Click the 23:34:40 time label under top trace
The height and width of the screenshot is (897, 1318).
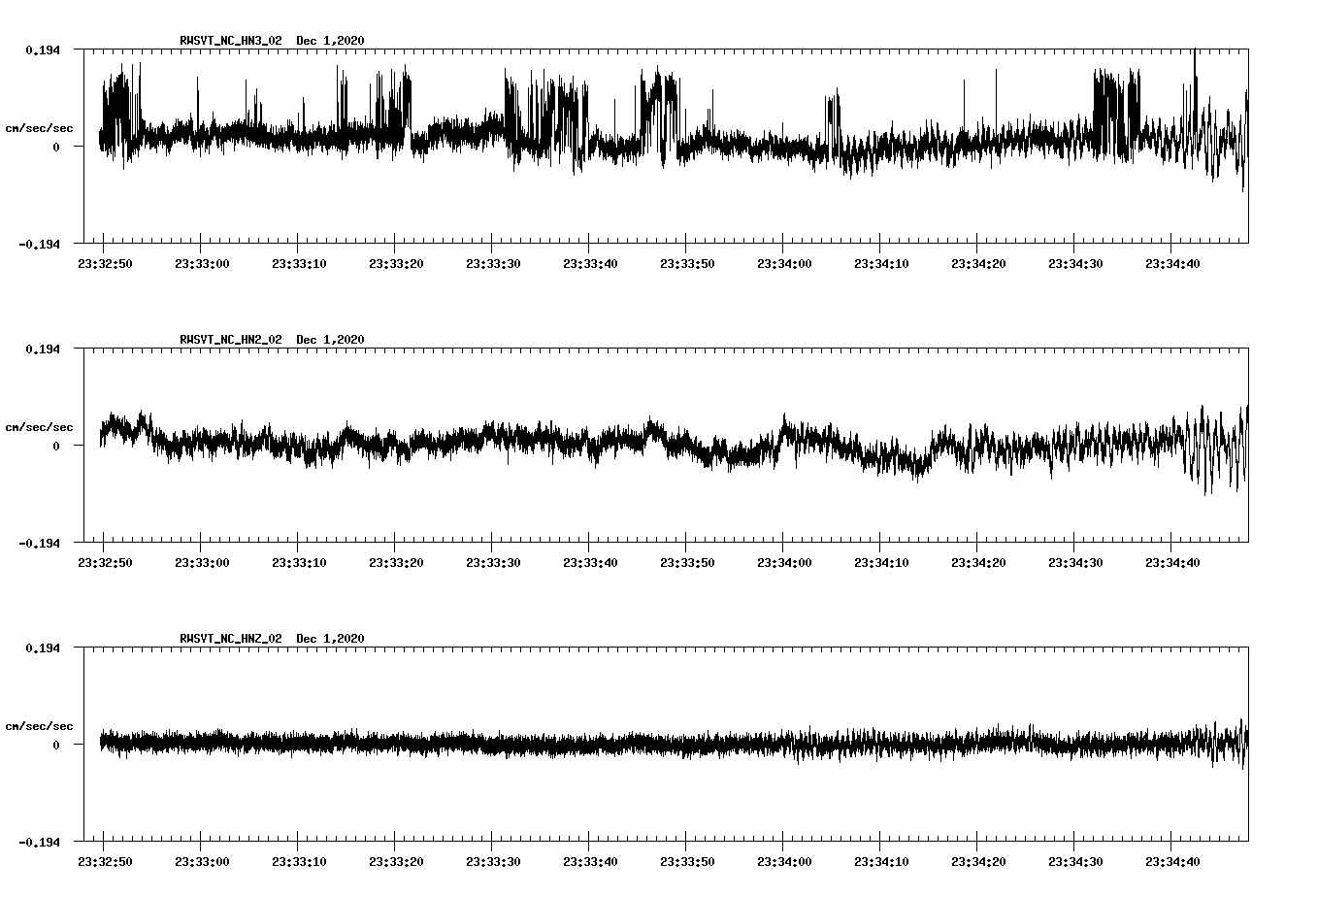1174,260
